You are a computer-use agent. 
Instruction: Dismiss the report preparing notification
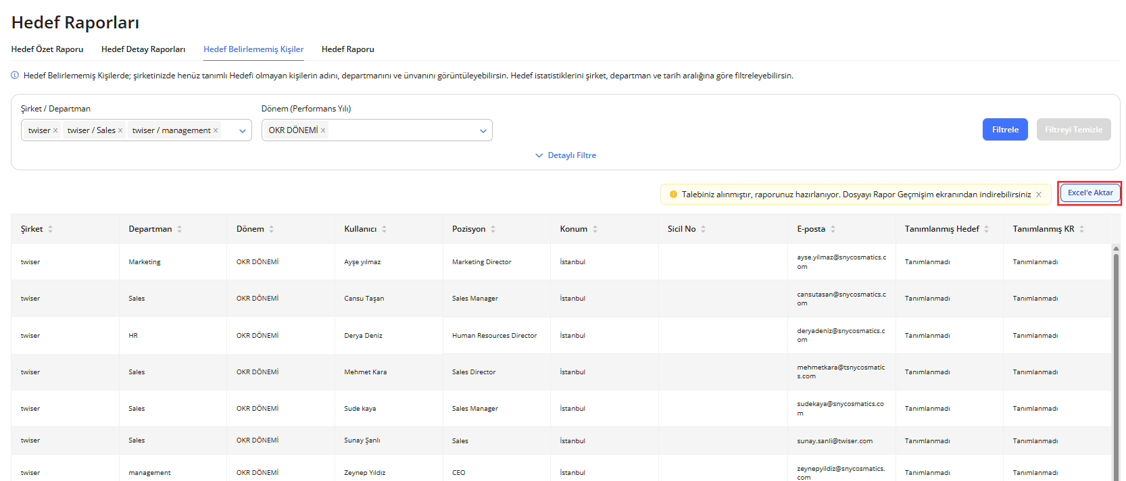pyautogui.click(x=1039, y=195)
